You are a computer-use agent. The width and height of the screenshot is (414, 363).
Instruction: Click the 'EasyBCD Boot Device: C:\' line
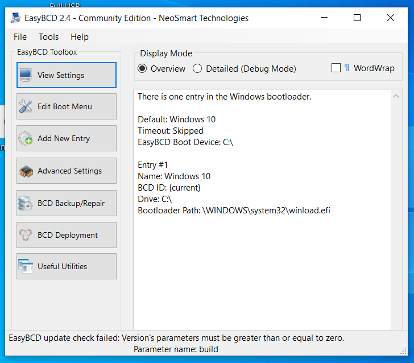[185, 142]
